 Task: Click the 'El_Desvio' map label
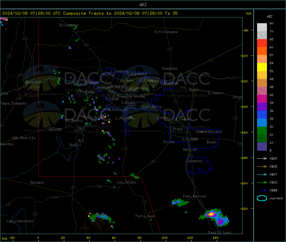[74, 121]
